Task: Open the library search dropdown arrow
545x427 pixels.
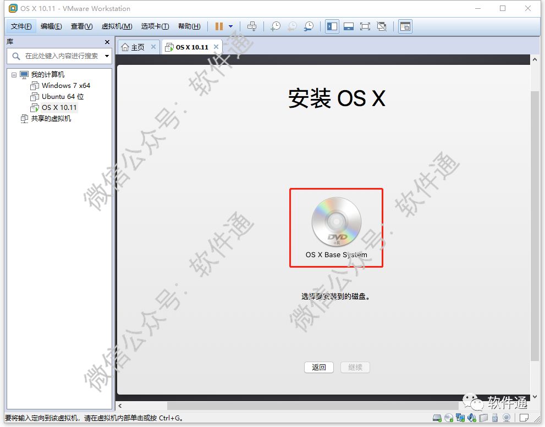Action: [107, 56]
